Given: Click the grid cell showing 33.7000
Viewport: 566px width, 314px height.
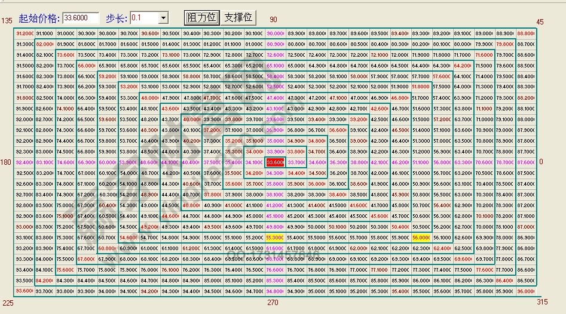Looking at the screenshot, I should click(x=296, y=162).
